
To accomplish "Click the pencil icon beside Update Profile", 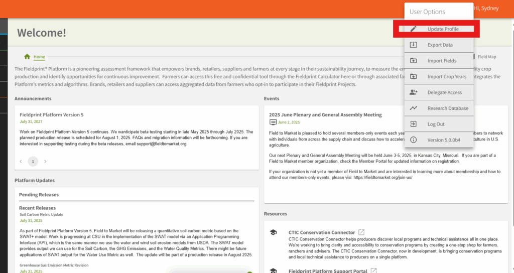I will (414, 29).
